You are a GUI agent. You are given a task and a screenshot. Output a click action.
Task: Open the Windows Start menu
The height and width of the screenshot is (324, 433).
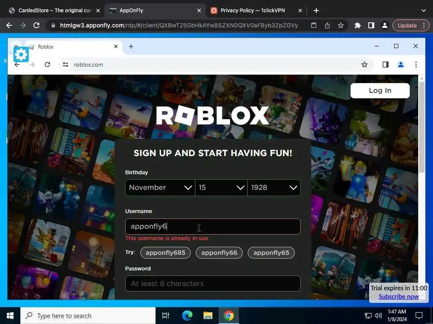click(10, 316)
